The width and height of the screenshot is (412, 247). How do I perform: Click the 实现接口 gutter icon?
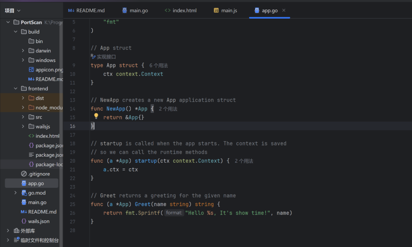tap(93, 56)
